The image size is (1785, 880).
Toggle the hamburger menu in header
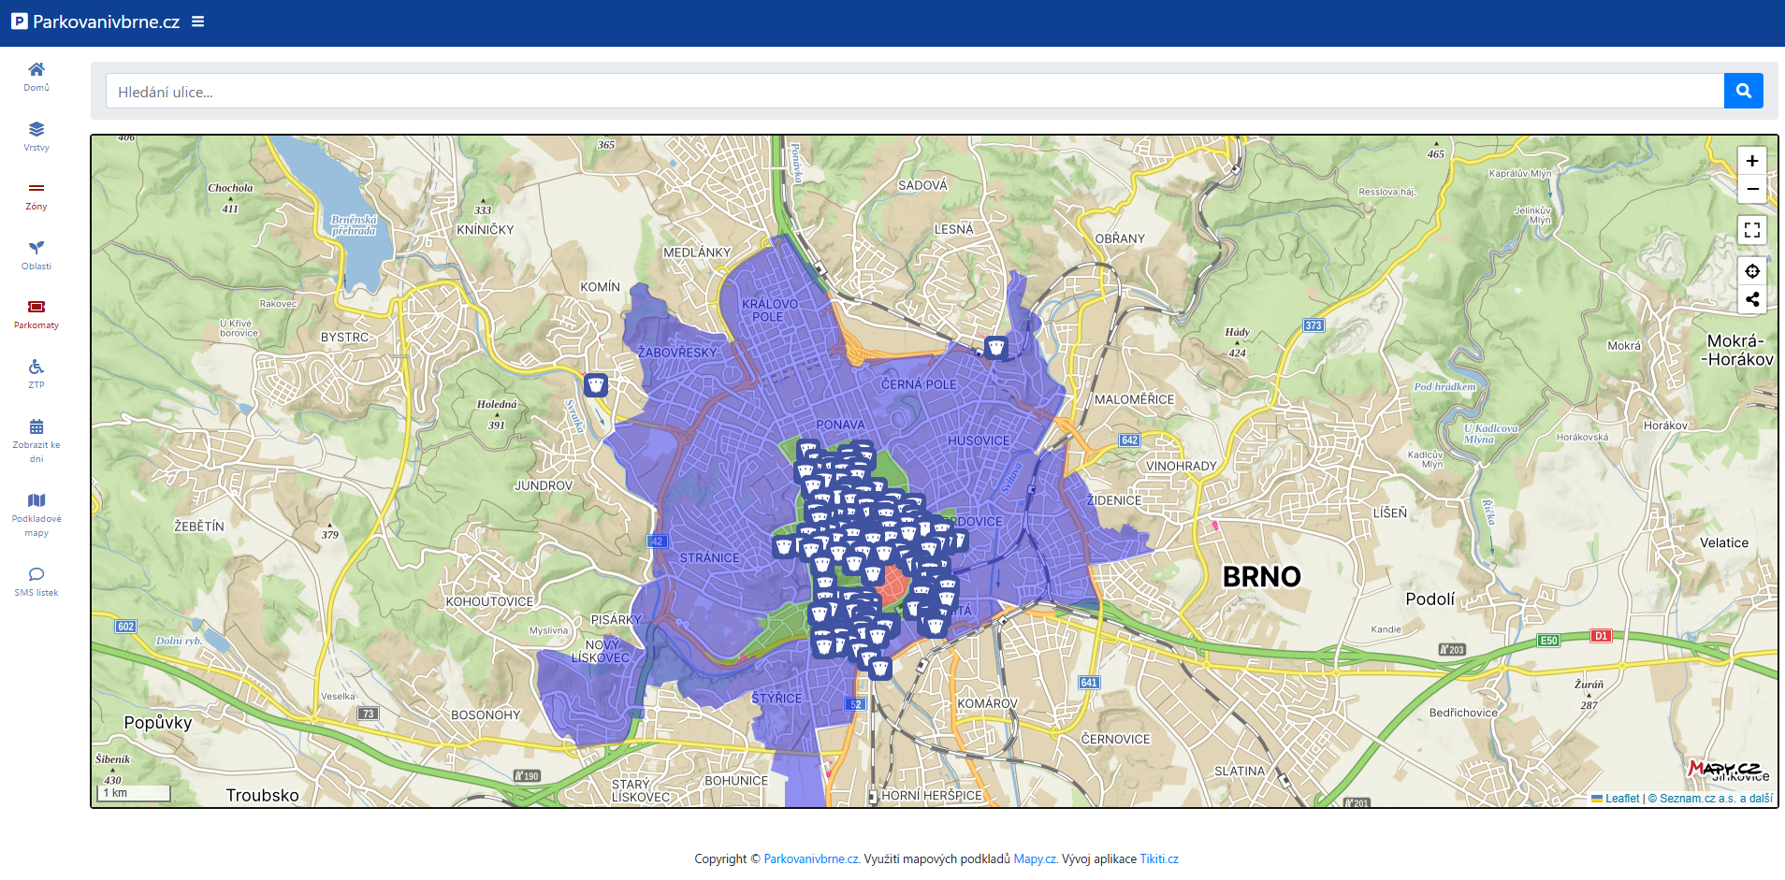tap(197, 22)
